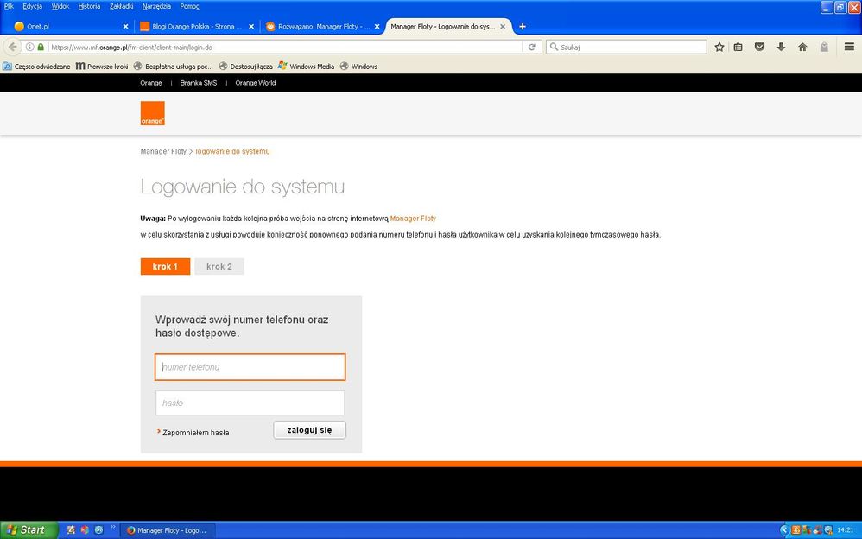Click the Zapomniałem hasła link
862x539 pixels.
click(195, 432)
